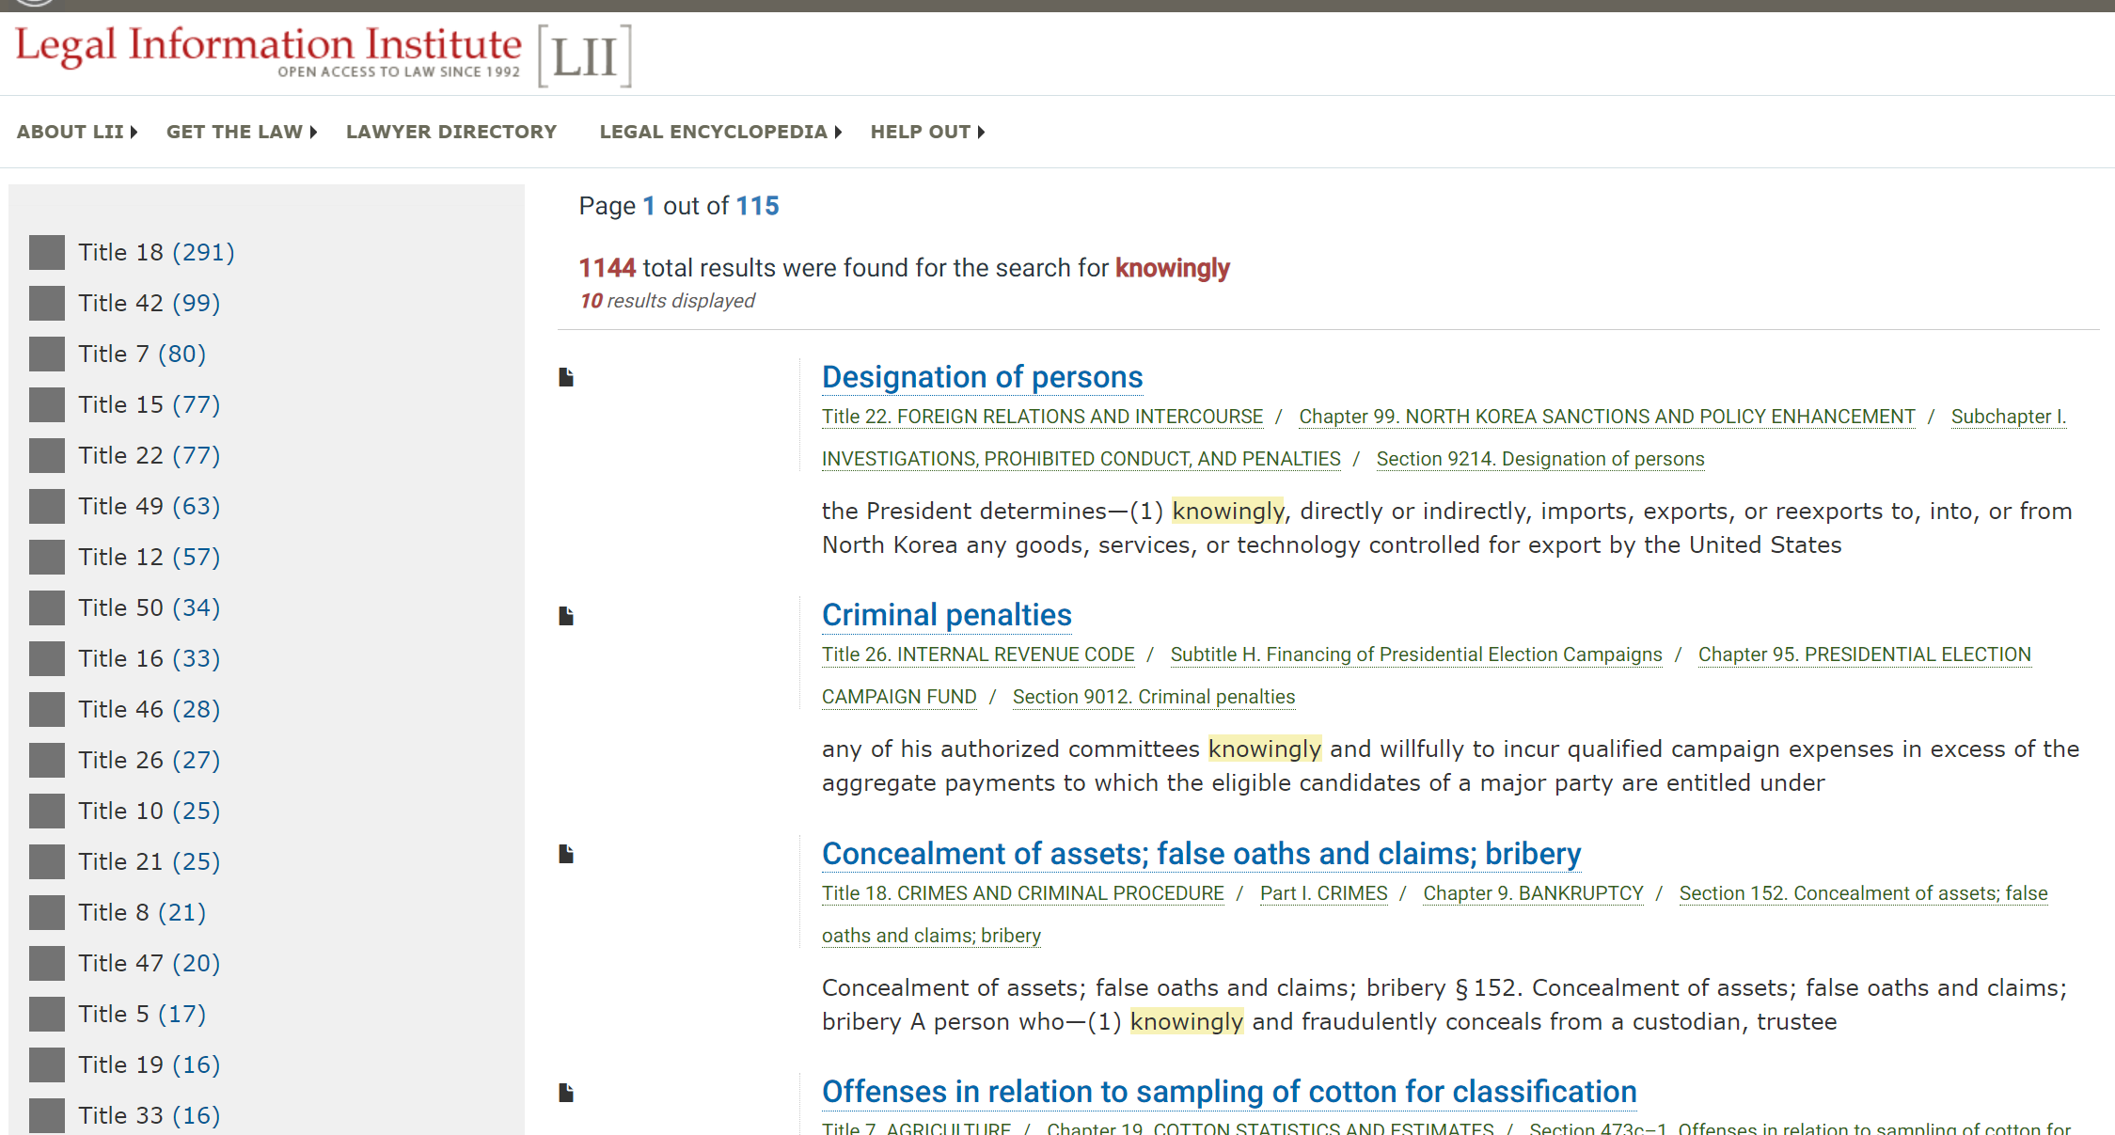The height and width of the screenshot is (1135, 2115).
Task: Expand the ABOUT LII menu
Action: tap(77, 132)
